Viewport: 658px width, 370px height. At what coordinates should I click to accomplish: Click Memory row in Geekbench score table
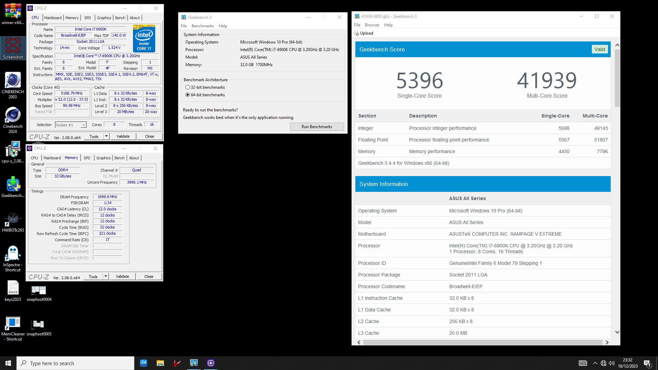tap(483, 151)
